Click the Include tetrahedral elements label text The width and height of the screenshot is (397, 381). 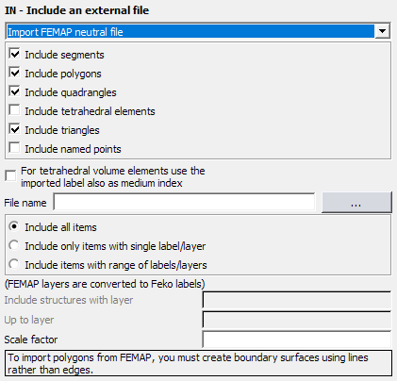[90, 111]
